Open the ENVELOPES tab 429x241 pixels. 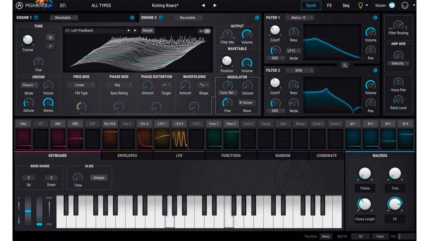pyautogui.click(x=127, y=156)
